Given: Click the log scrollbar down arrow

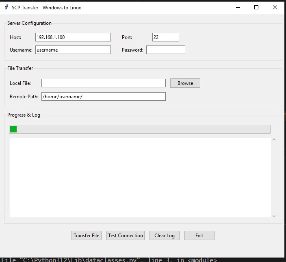Looking at the screenshot, I should (274, 216).
